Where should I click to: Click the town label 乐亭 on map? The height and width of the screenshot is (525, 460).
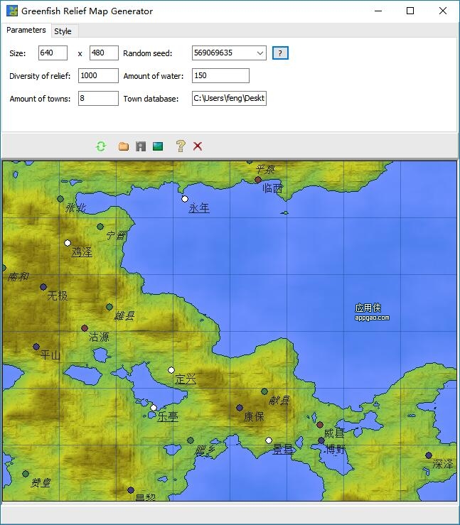168,416
